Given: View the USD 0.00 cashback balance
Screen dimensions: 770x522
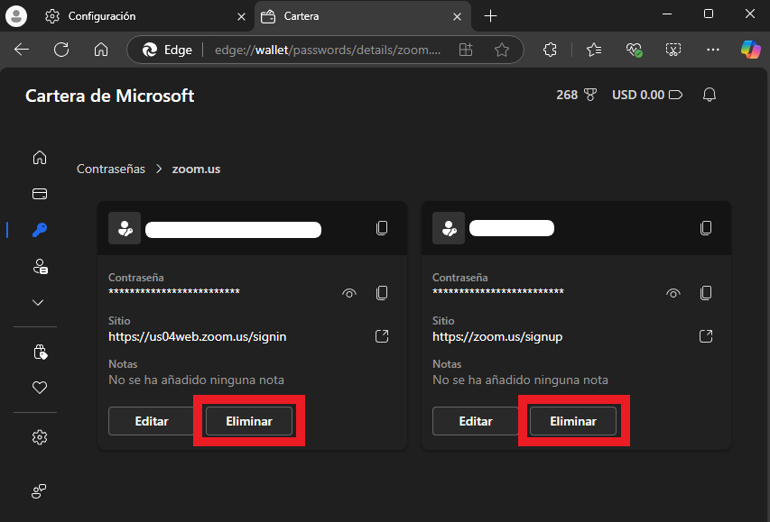Looking at the screenshot, I should tap(646, 95).
